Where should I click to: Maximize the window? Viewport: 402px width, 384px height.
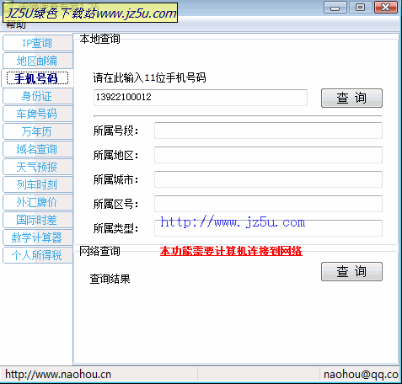point(360,8)
